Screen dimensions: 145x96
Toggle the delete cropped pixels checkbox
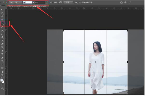(80, 2)
